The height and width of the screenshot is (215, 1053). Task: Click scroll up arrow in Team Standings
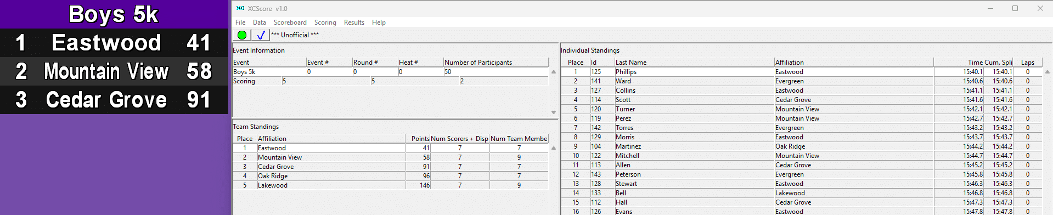click(553, 148)
